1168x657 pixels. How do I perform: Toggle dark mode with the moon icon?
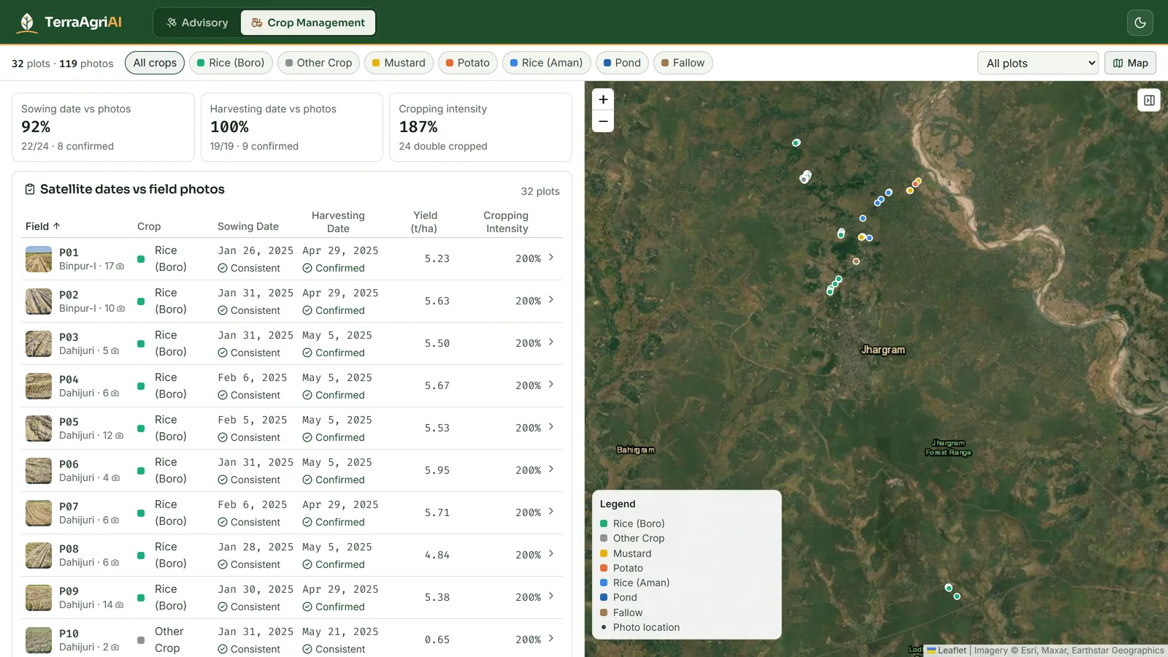pyautogui.click(x=1140, y=23)
